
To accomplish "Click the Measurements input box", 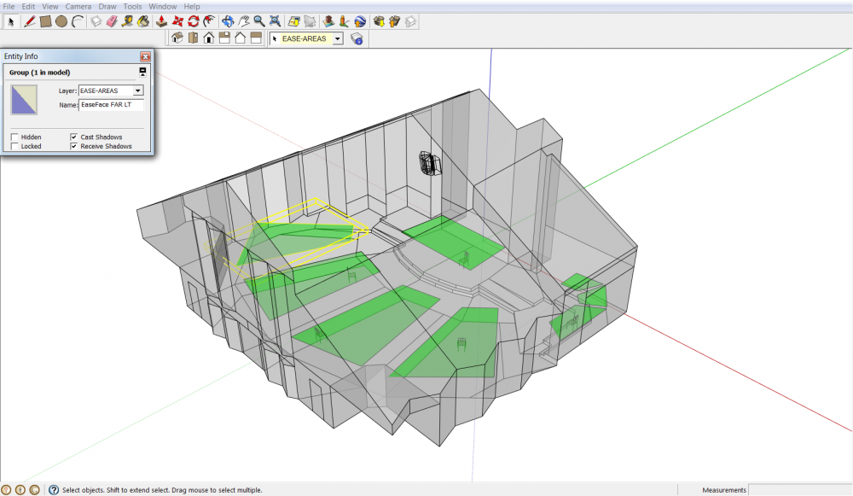I will point(800,490).
